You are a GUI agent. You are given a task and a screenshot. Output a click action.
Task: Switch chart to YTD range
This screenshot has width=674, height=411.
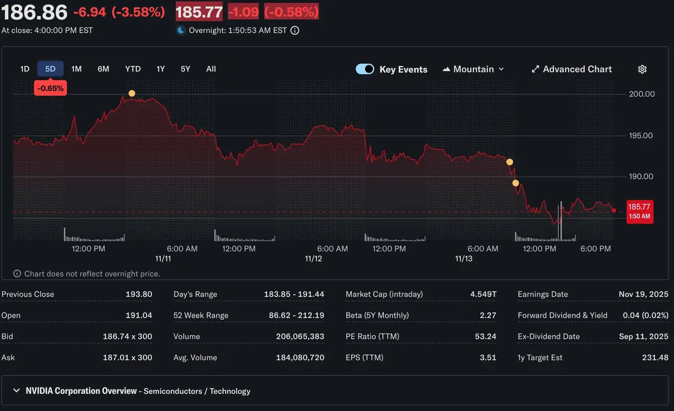(x=133, y=69)
